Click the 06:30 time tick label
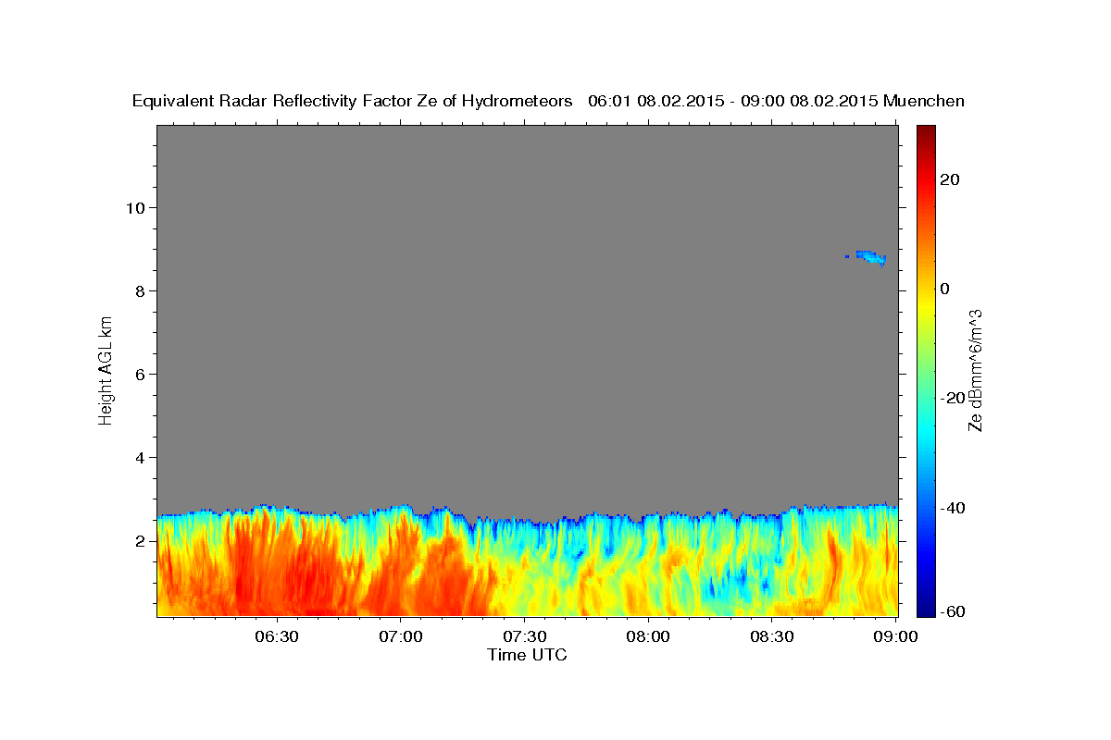Screen dimensions: 1111x740 pos(277,636)
